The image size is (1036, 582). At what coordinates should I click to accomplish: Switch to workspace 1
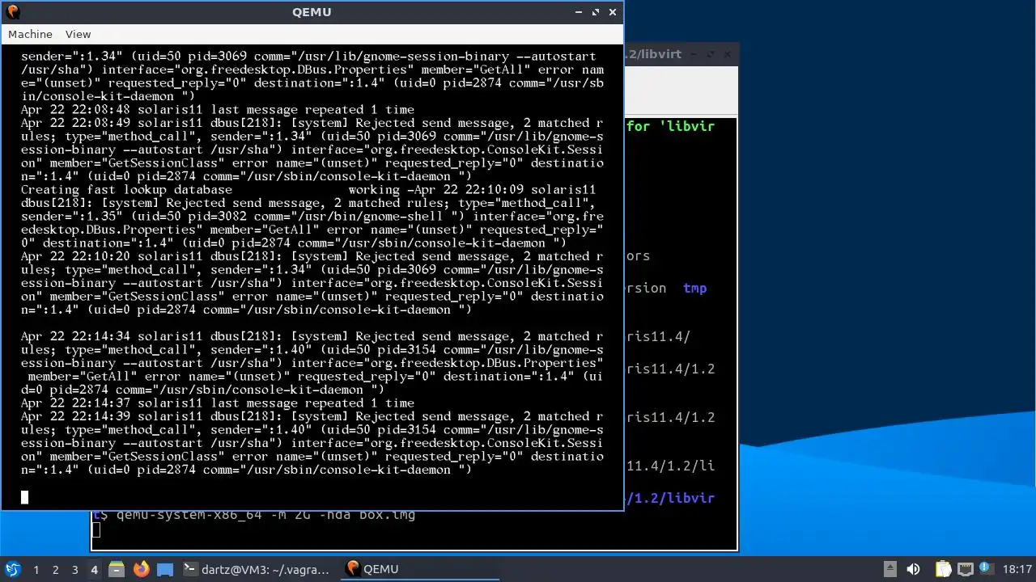point(36,569)
